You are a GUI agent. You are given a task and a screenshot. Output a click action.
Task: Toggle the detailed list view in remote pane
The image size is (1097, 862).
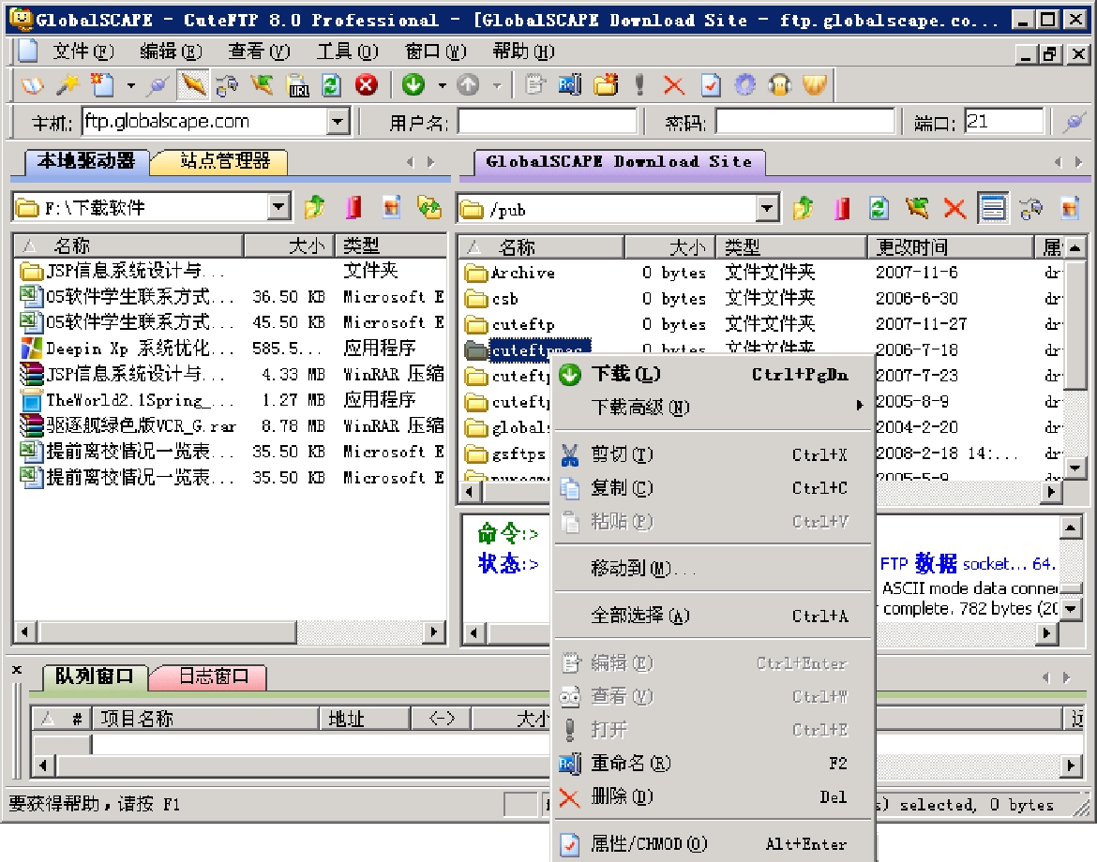point(992,208)
